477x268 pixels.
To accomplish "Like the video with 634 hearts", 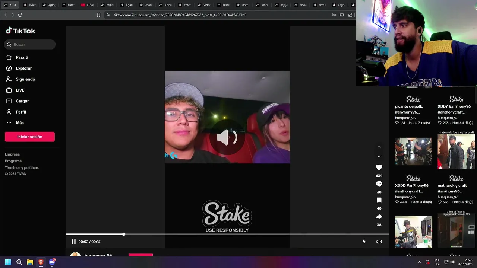I will [x=379, y=167].
